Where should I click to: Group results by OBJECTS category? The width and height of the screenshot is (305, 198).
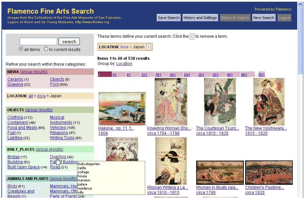[39, 110]
